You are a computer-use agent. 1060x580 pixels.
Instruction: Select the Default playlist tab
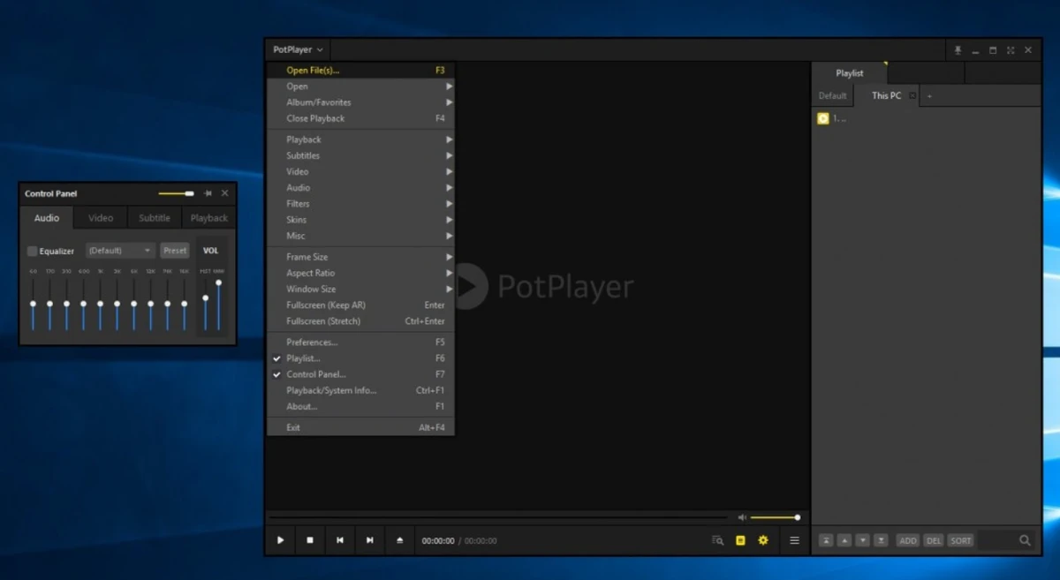click(832, 95)
